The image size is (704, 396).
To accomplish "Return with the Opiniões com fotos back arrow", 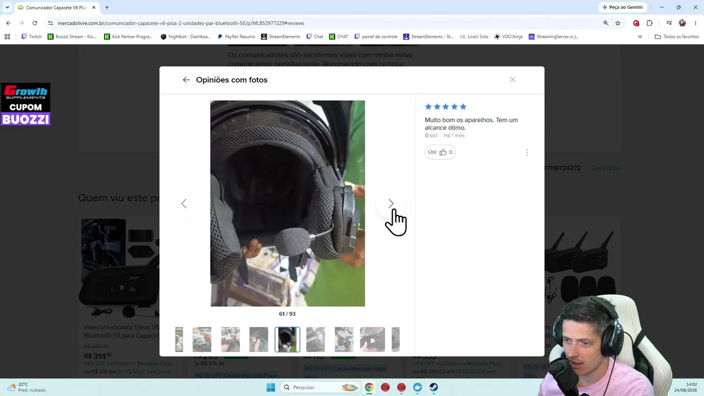I will coord(186,80).
